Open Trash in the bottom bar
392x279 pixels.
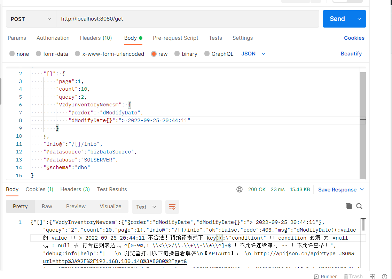[353, 276]
